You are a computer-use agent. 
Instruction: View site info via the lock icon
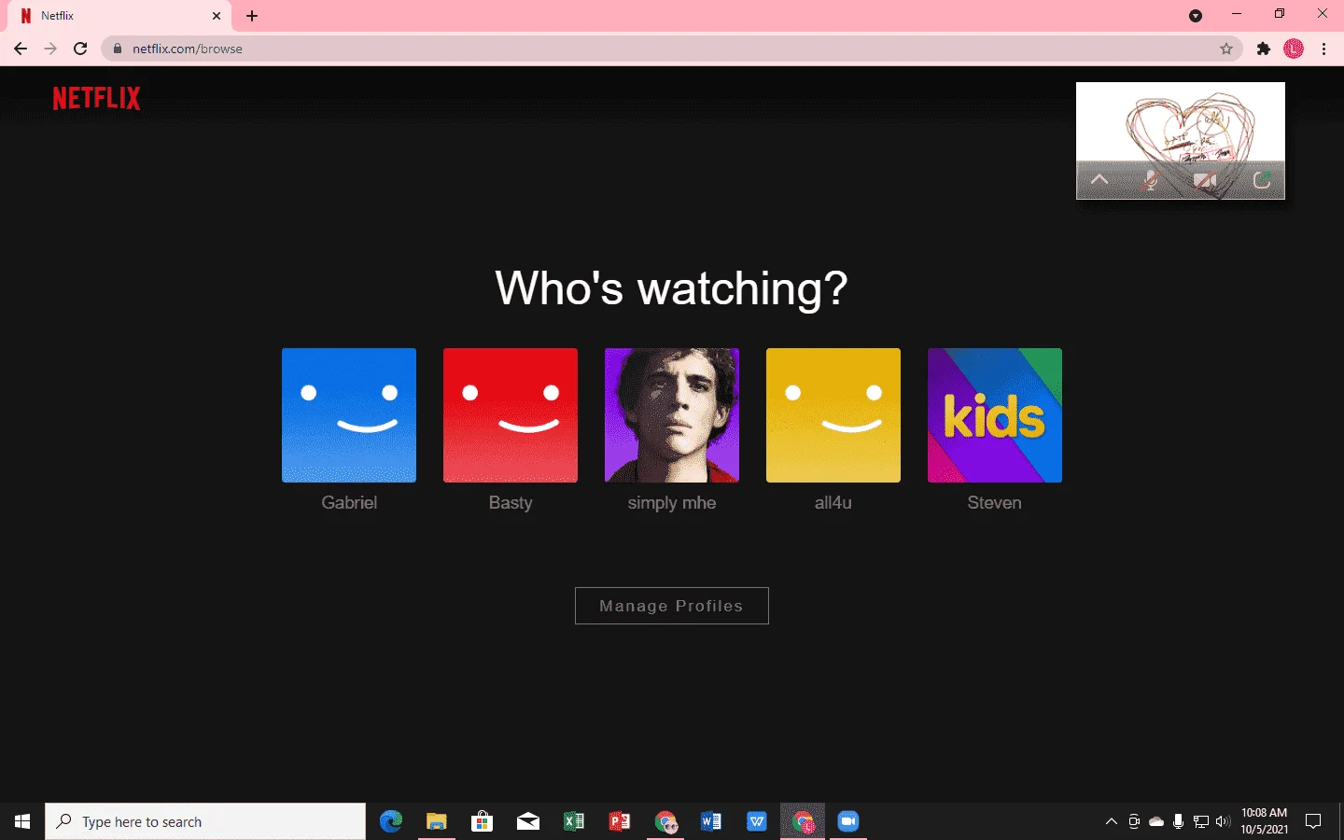(x=118, y=49)
